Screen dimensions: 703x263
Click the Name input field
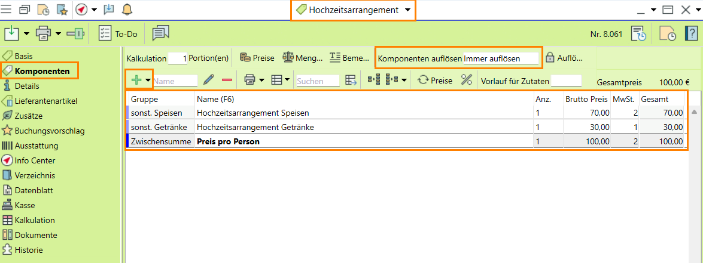click(175, 81)
